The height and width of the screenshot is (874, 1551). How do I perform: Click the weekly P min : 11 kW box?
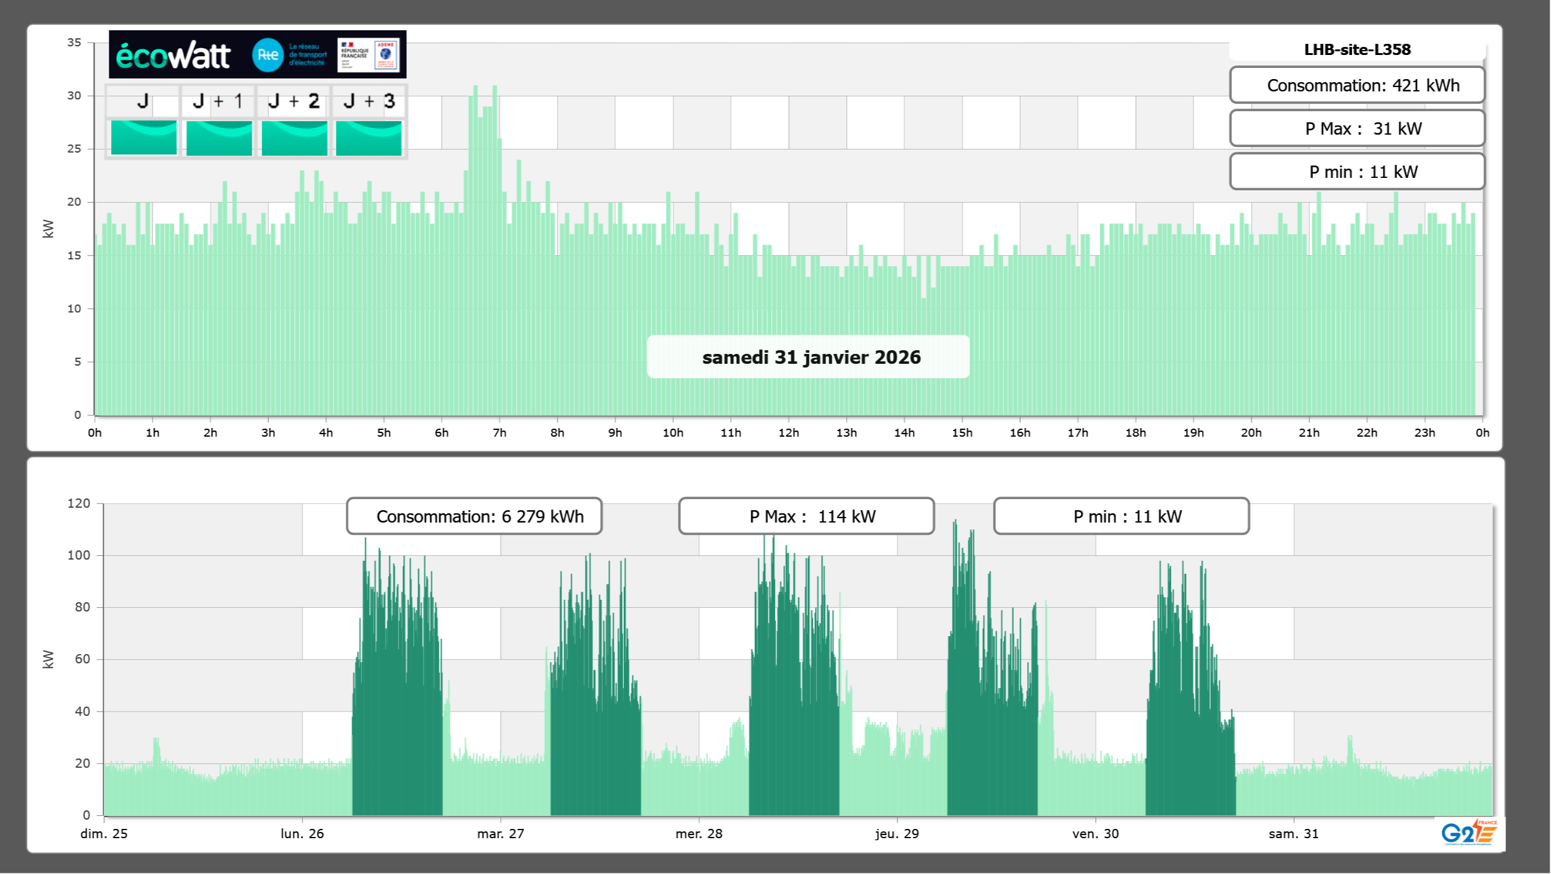pos(1120,516)
